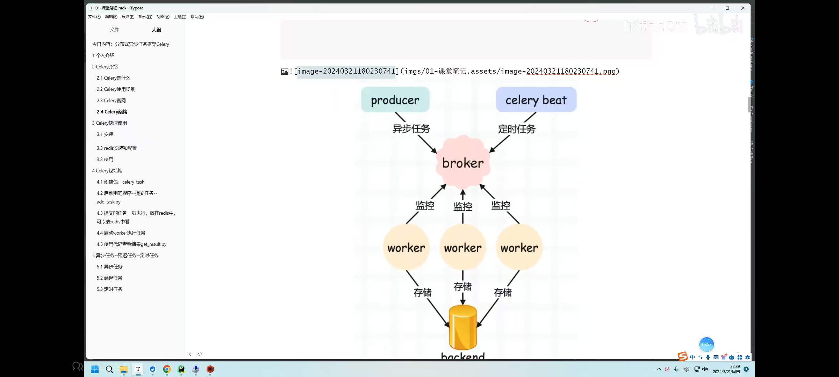Open File Explorer from the taskbar
The height and width of the screenshot is (377, 839).
[123, 369]
